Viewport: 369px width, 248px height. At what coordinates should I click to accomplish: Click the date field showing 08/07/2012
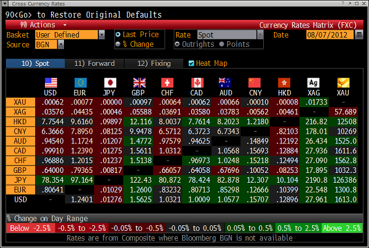click(329, 35)
